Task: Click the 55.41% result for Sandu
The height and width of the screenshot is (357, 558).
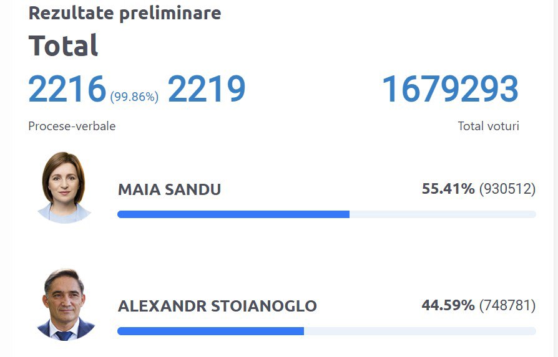Action: (x=448, y=189)
